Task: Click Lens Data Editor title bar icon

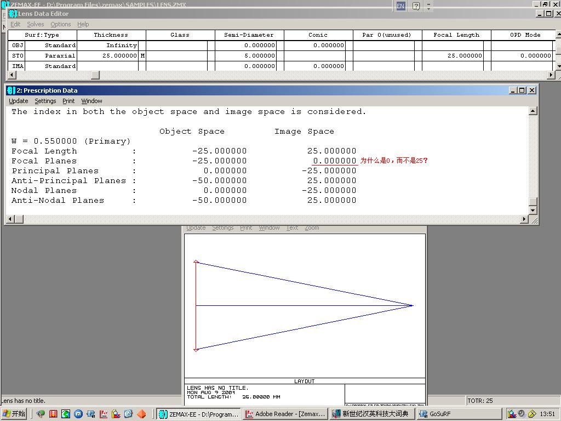Action: (x=13, y=14)
